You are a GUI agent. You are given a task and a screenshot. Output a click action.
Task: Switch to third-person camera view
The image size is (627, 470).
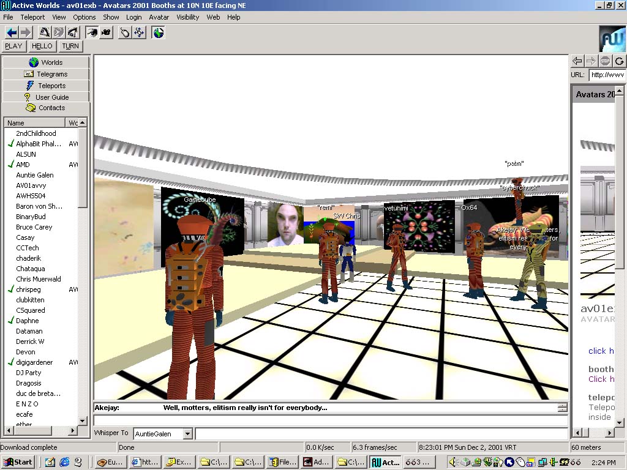tap(106, 32)
